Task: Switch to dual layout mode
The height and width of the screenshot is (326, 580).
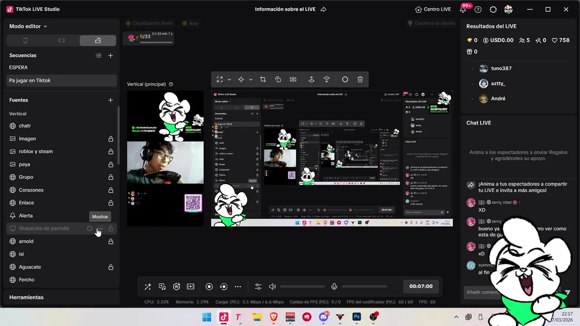Action: coord(98,40)
